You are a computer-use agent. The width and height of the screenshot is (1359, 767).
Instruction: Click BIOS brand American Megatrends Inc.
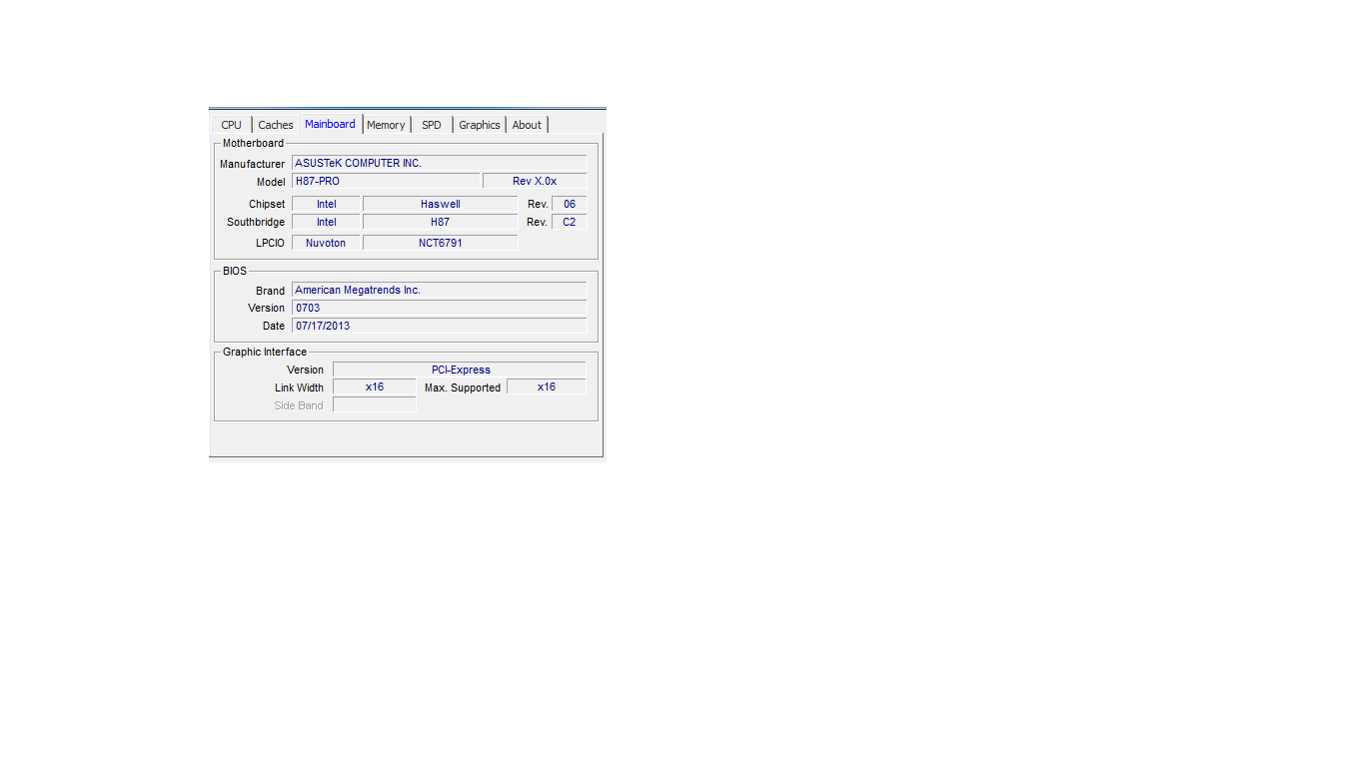440,290
